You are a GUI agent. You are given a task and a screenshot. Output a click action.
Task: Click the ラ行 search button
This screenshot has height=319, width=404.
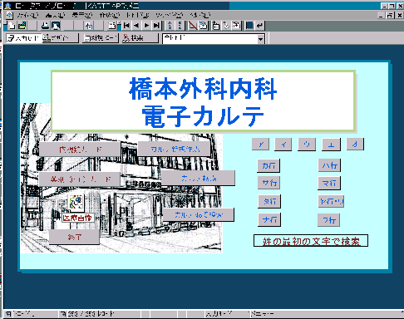328,220
